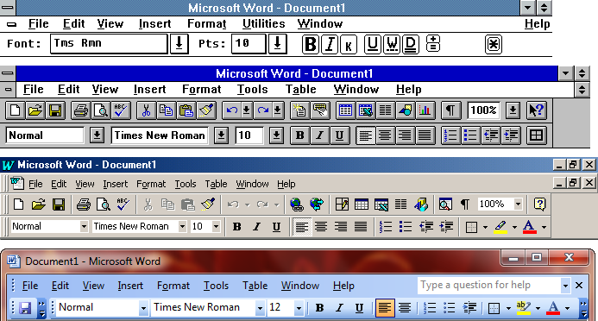
Task: Click Office Assistant help icon in W-logo window
Action: tap(539, 205)
